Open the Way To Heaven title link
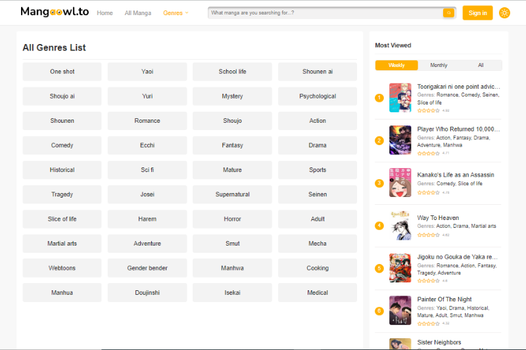The image size is (526, 350). tap(438, 218)
